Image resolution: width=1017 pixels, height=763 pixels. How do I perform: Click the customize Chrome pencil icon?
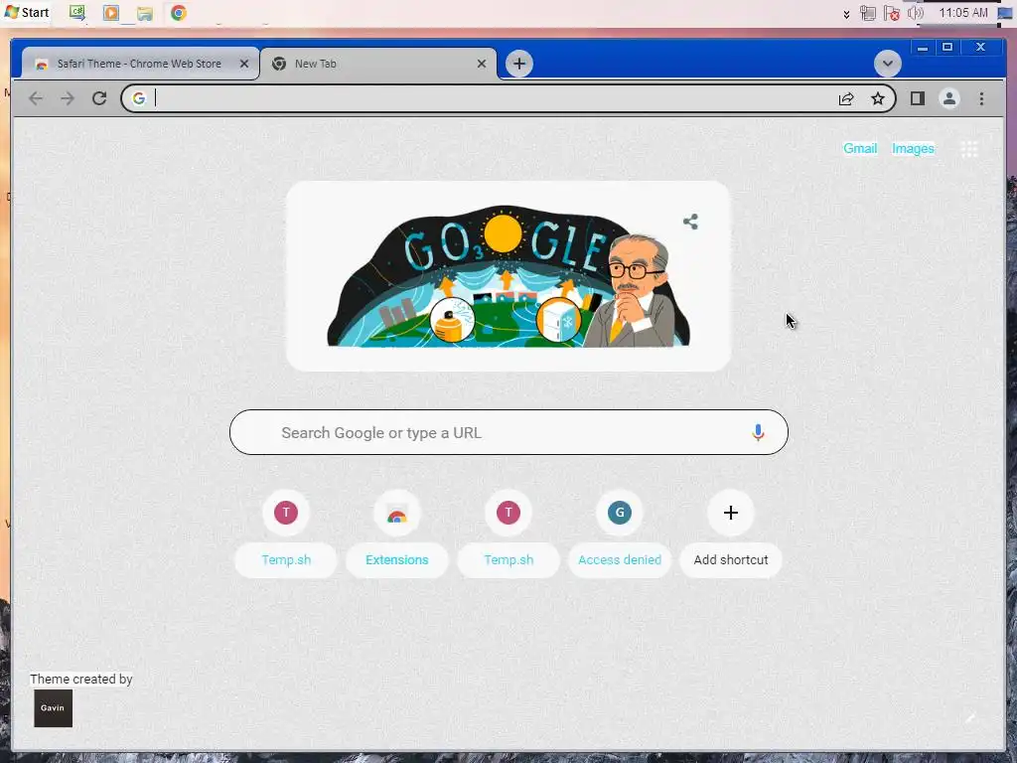point(969,718)
